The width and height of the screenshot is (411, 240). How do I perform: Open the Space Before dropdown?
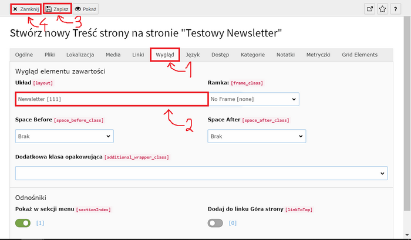(x=64, y=136)
